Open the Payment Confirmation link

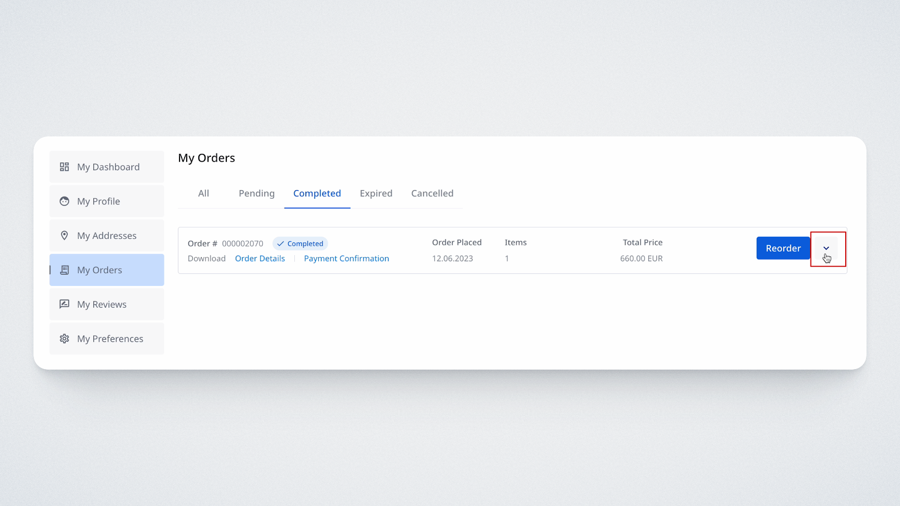tap(347, 259)
